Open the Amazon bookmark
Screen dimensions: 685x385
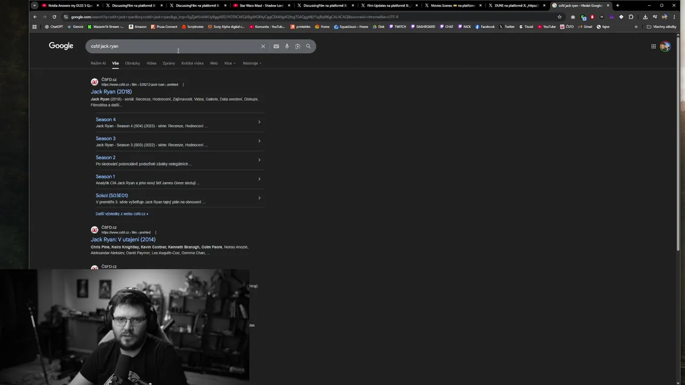point(138,27)
